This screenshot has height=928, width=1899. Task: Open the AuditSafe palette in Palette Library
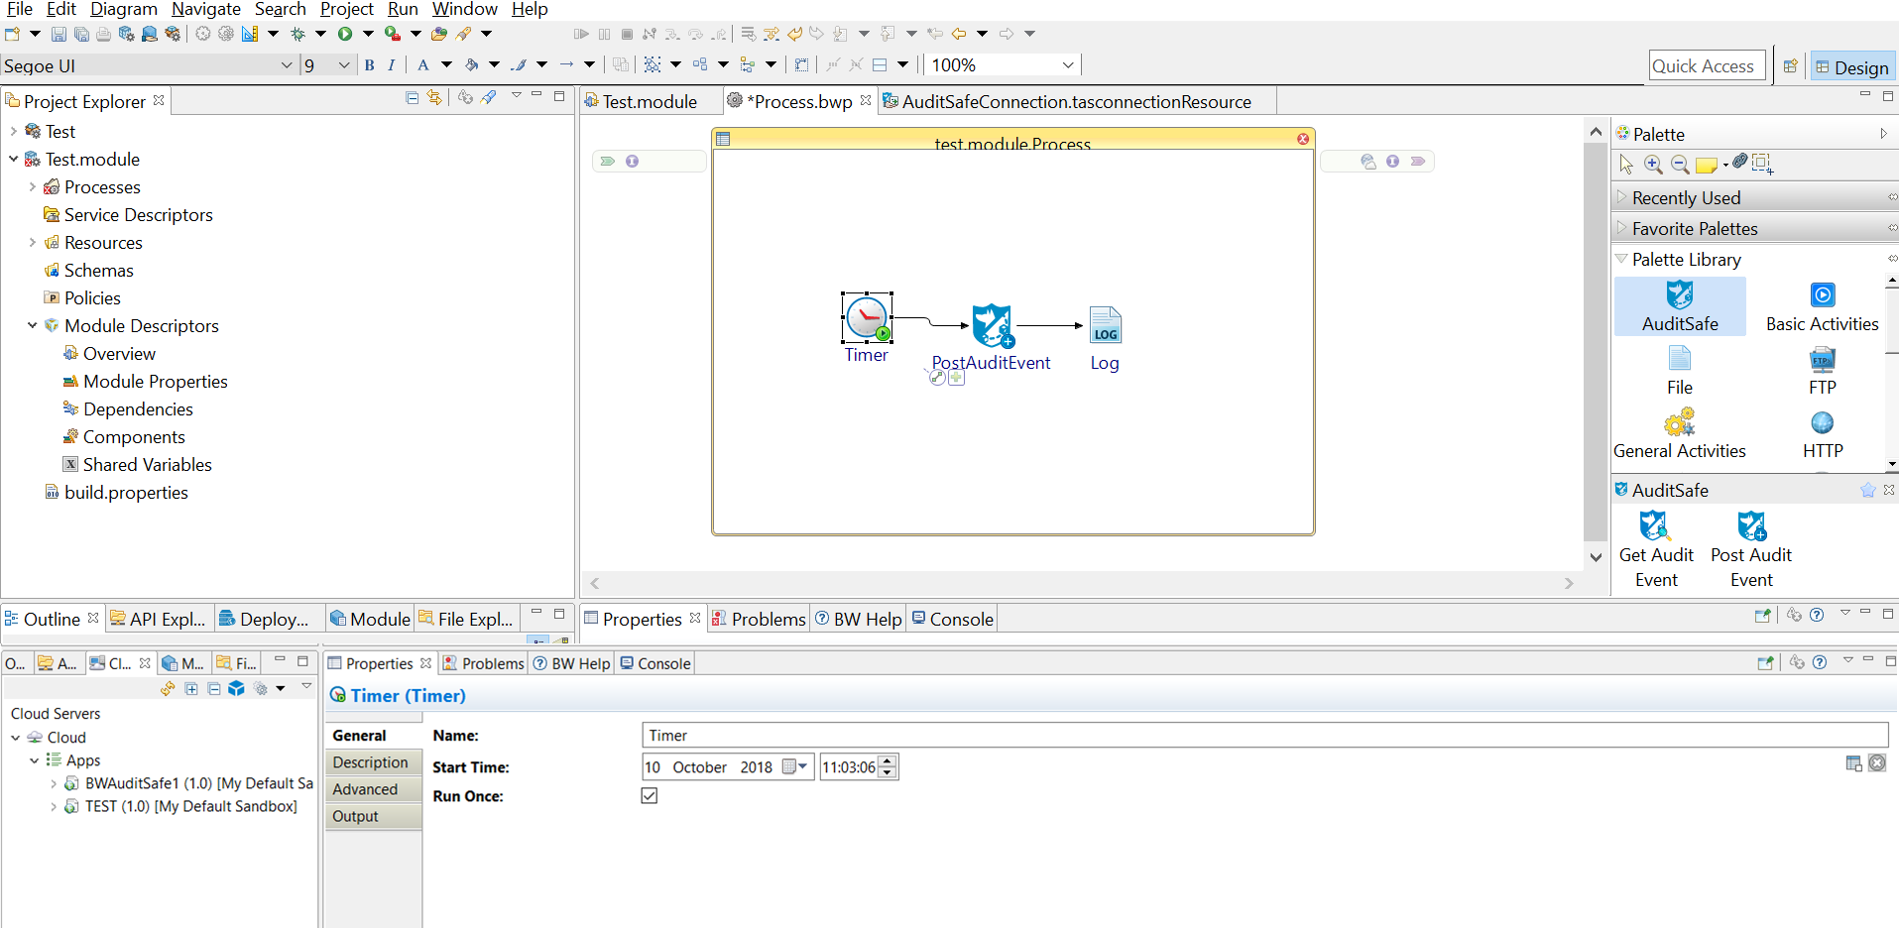1679,305
